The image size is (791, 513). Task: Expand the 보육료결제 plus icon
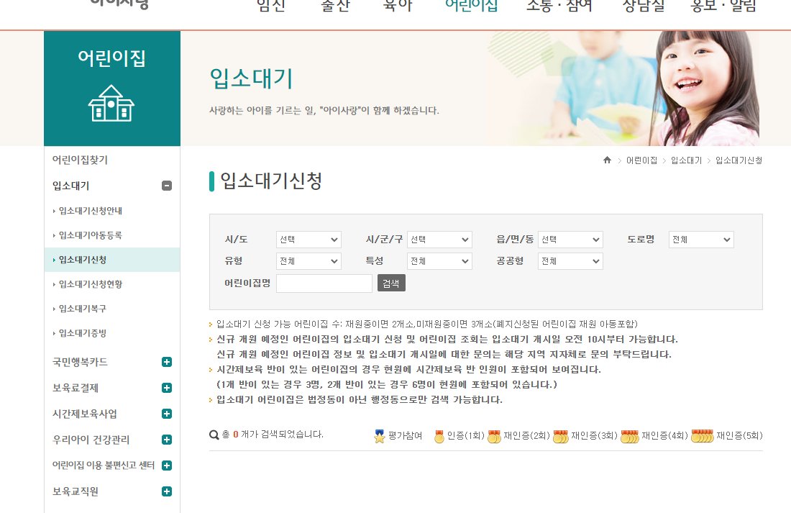(x=167, y=388)
